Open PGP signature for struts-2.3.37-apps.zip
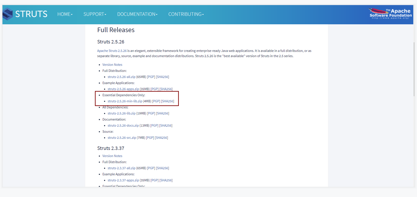 [x=155, y=180]
